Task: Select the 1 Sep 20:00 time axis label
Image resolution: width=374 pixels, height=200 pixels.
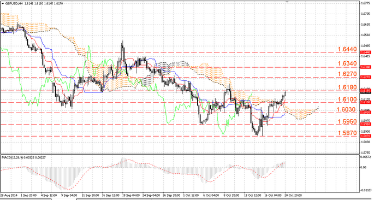Action: pyautogui.click(x=28, y=195)
